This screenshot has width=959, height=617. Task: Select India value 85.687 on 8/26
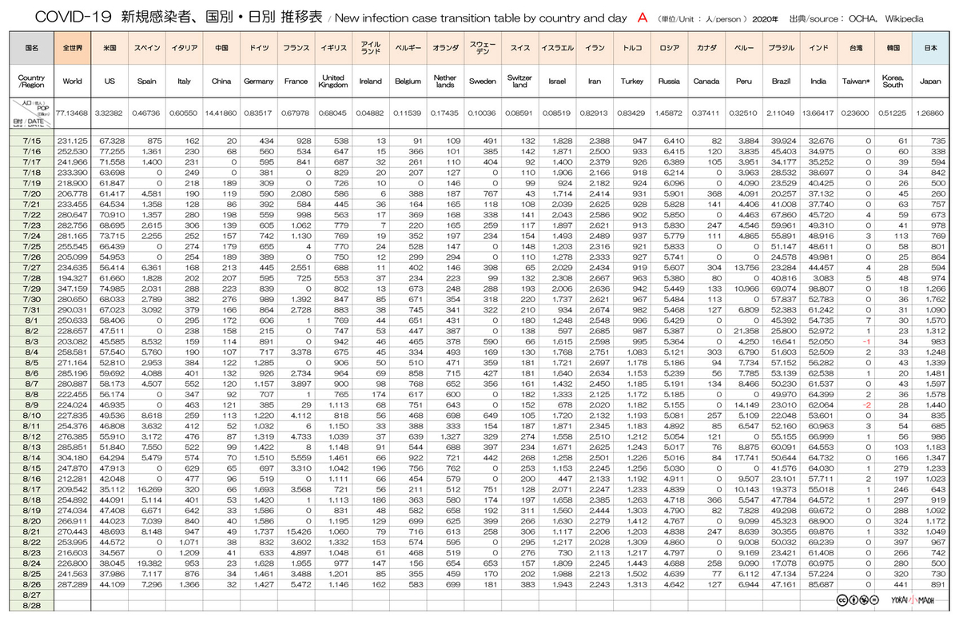click(821, 584)
